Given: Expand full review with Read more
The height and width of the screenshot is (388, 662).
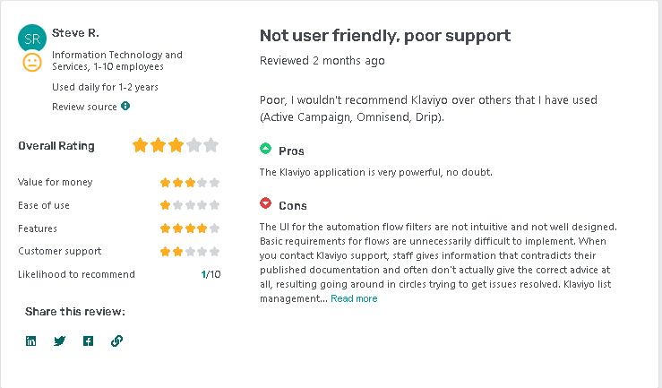Looking at the screenshot, I should pos(354,298).
